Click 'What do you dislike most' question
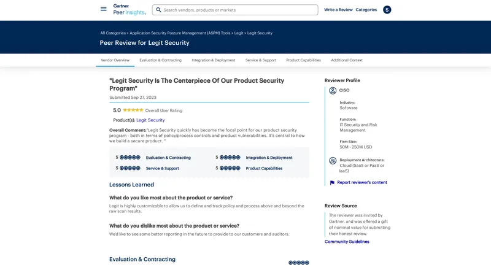This screenshot has width=491, height=270. [x=174, y=226]
